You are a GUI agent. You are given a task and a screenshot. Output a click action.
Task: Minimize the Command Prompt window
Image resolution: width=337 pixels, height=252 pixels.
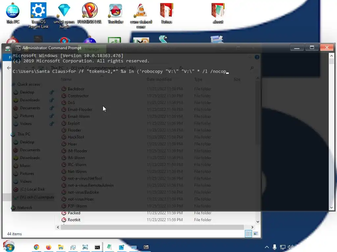(297, 47)
